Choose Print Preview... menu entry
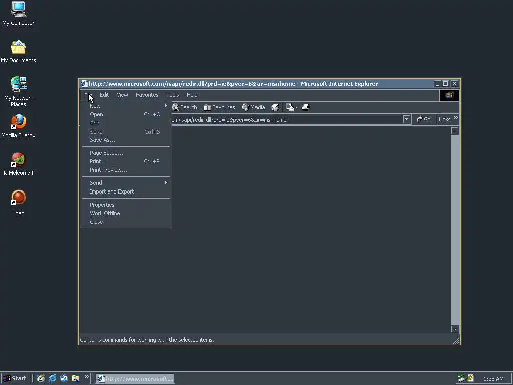 click(126, 170)
